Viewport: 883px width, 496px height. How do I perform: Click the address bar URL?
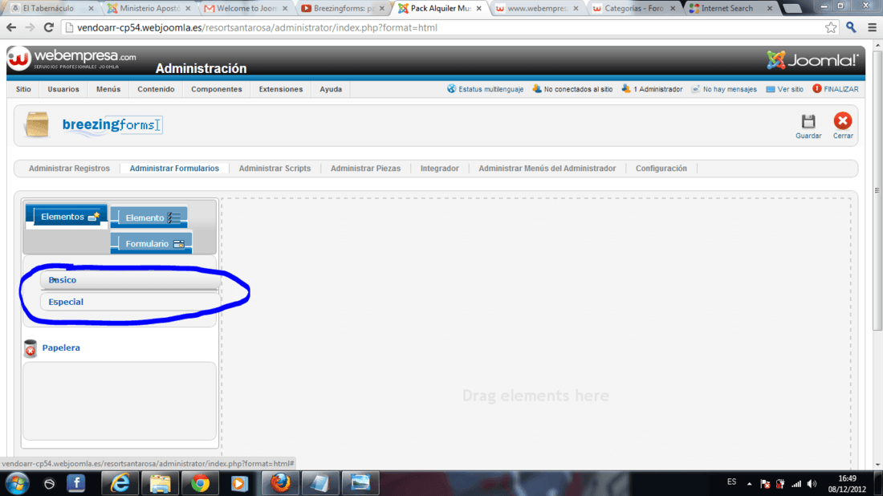pos(257,27)
